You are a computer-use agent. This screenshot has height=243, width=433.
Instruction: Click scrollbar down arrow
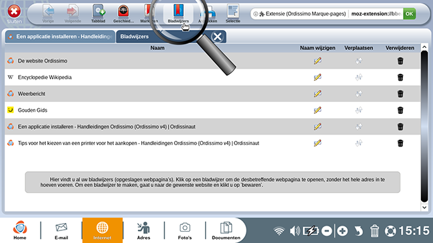coord(424,207)
